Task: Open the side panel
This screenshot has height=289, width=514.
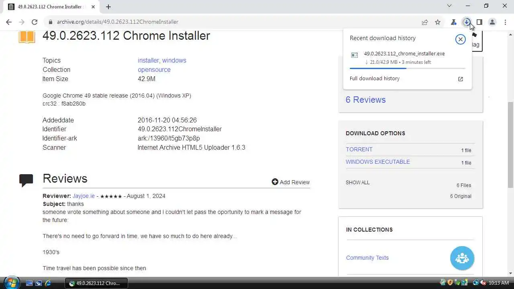Action: coord(479,22)
